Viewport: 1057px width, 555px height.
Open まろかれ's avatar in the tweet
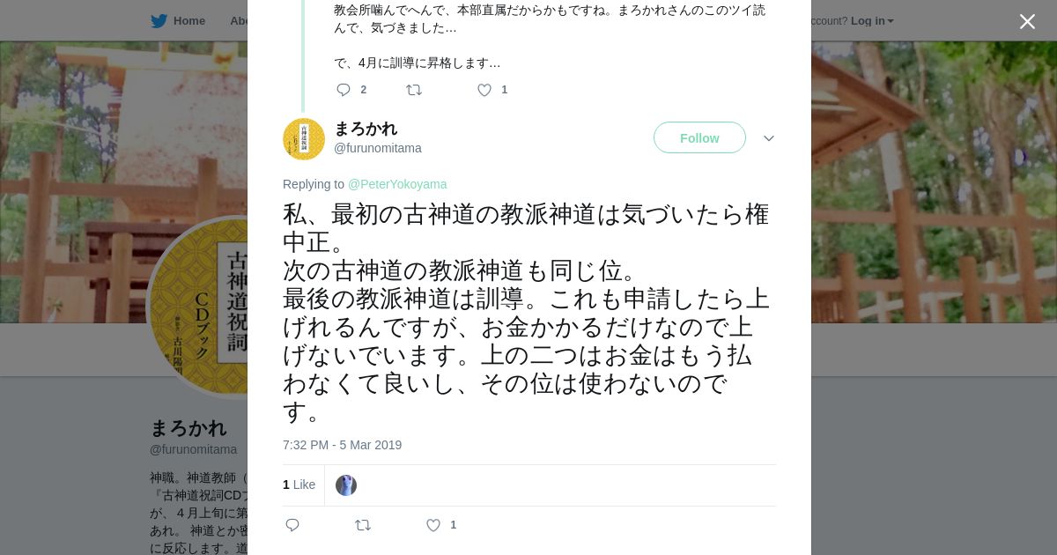click(304, 139)
